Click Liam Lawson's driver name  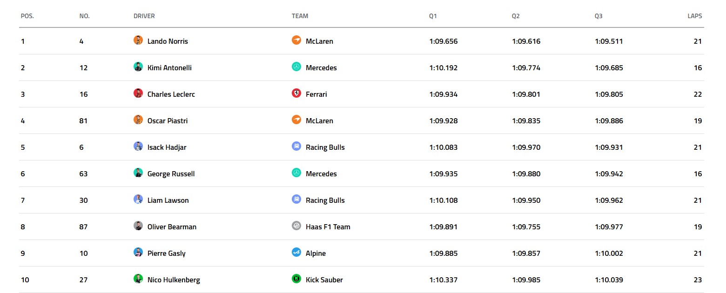pos(168,200)
